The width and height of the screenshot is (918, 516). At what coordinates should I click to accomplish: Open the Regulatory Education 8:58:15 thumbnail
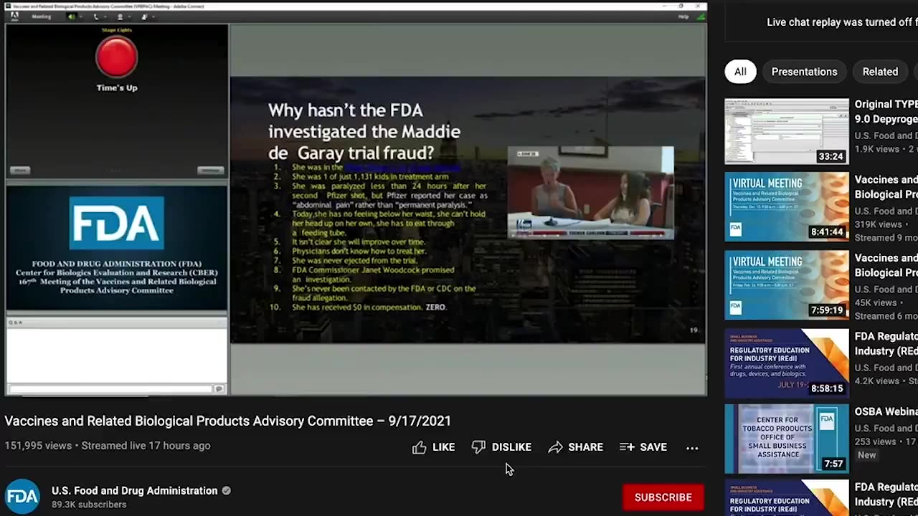click(787, 363)
